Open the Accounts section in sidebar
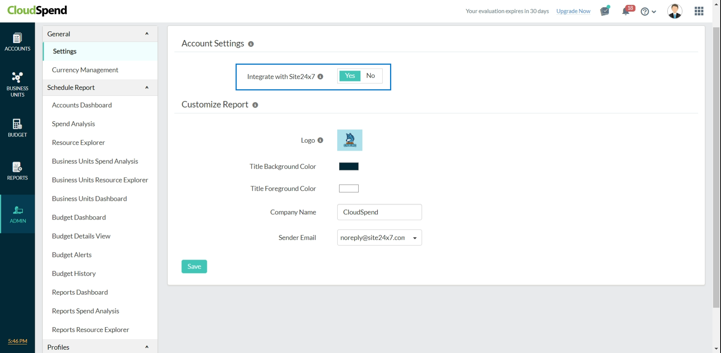The height and width of the screenshot is (353, 721). 17,42
